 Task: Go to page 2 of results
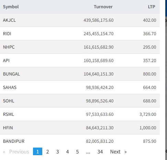click(x=47, y=152)
